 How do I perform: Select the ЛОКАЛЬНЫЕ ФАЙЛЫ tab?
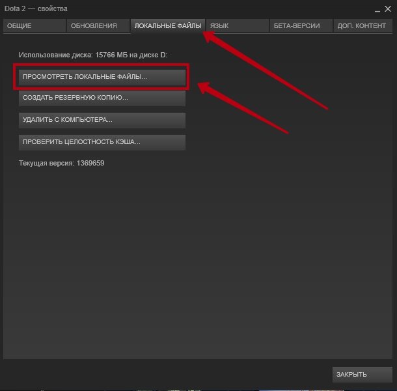(x=168, y=25)
